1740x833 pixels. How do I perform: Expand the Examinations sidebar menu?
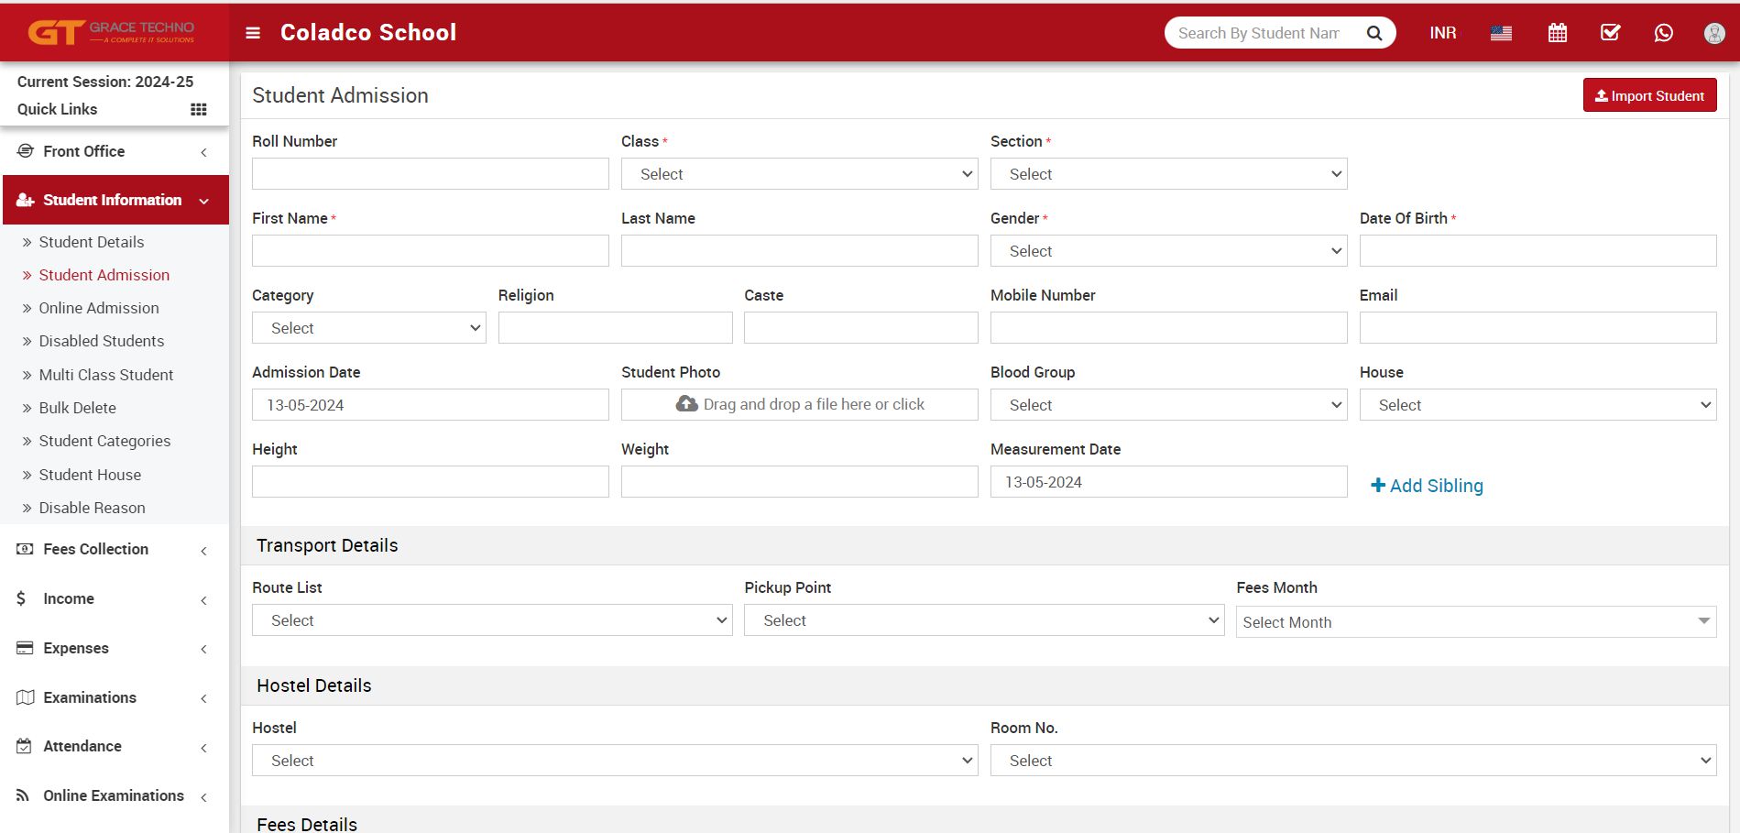point(115,697)
